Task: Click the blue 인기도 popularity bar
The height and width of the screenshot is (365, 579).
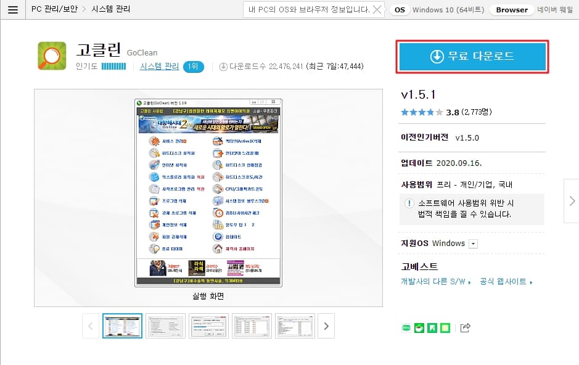Action: click(113, 67)
